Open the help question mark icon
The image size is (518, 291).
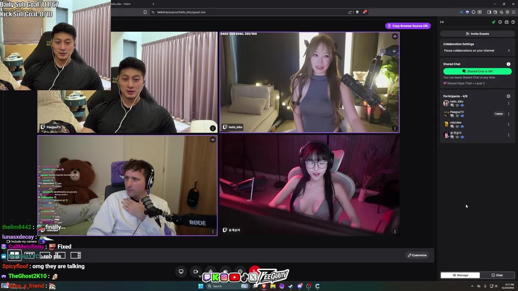(x=513, y=22)
